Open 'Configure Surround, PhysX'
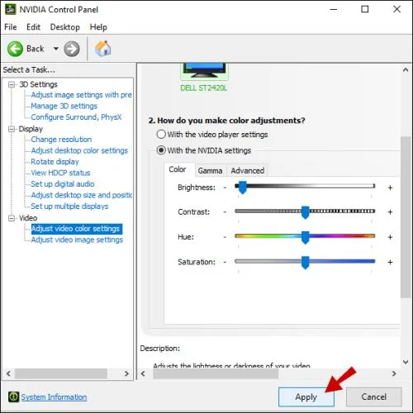This screenshot has width=413, height=413. 76,117
